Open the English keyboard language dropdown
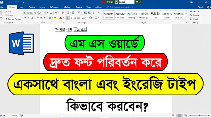Image resolution: width=211 pixels, height=118 pixels. click(133, 2)
